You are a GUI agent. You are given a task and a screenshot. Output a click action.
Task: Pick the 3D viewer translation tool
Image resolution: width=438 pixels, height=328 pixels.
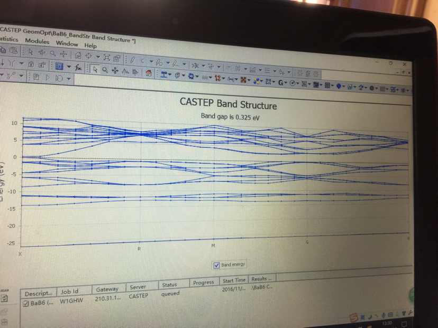point(63,54)
